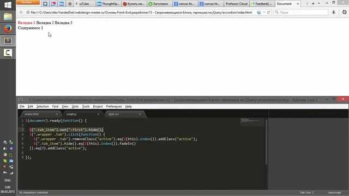Click the Action Center flag icon
The width and height of the screenshot is (349, 196).
(5, 173)
